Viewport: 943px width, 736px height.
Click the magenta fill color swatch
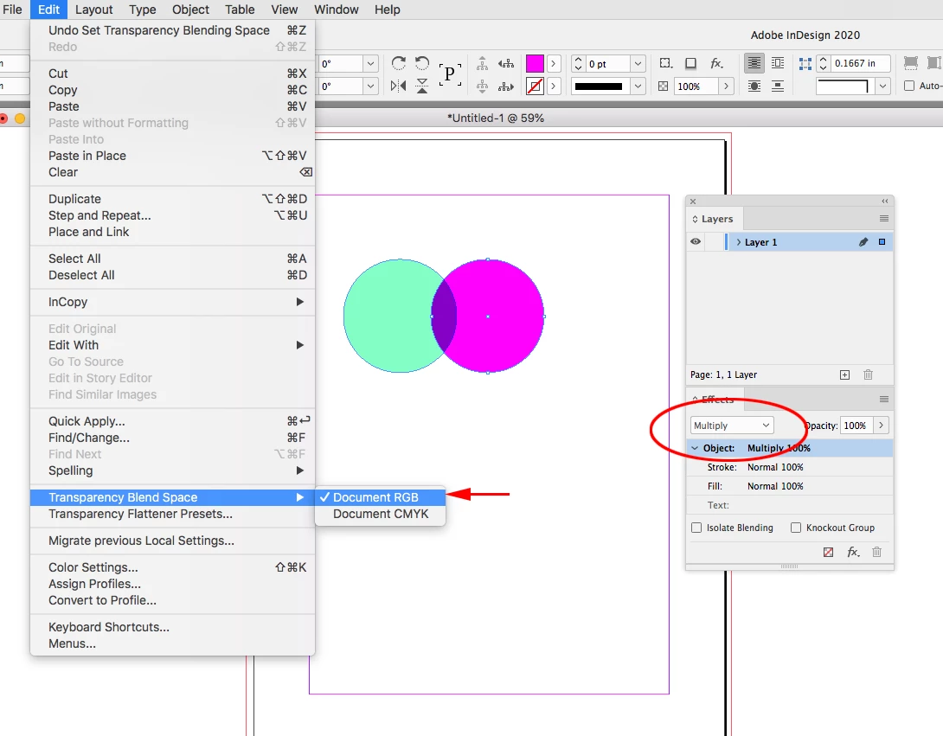coord(535,63)
